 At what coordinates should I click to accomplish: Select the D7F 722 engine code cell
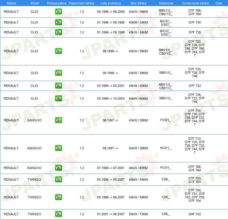tap(195, 86)
